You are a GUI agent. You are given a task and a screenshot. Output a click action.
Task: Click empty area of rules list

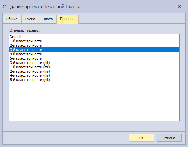[x=94, y=102]
